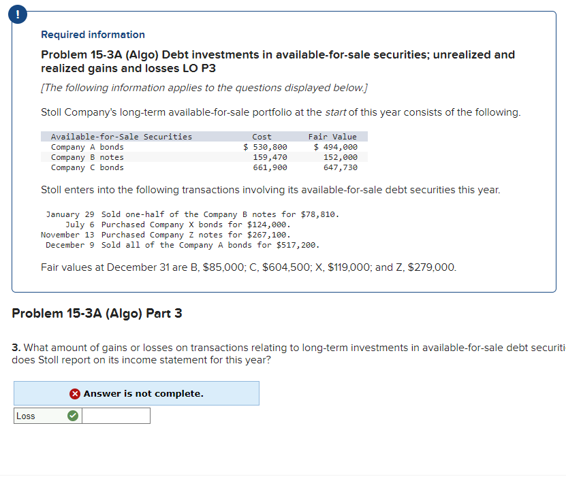Click the Fair Value column header
This screenshot has height=479, width=566.
click(x=332, y=137)
